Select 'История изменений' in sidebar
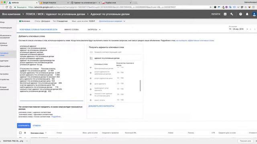The height and width of the screenshot is (144, 257). (x=4, y=88)
